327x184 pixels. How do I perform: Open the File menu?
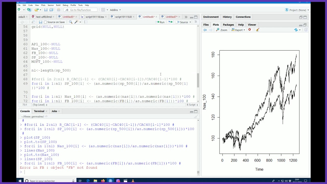pyautogui.click(x=19, y=5)
